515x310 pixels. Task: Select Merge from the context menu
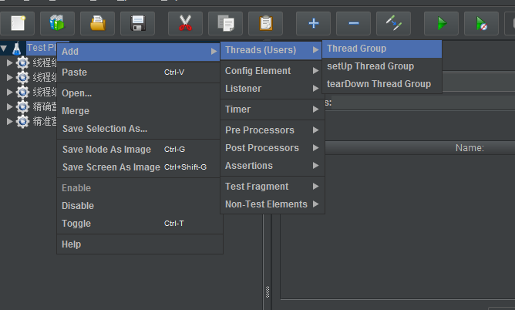140,111
